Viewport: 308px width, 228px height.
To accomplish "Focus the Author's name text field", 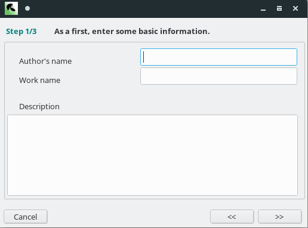I will pyautogui.click(x=218, y=57).
